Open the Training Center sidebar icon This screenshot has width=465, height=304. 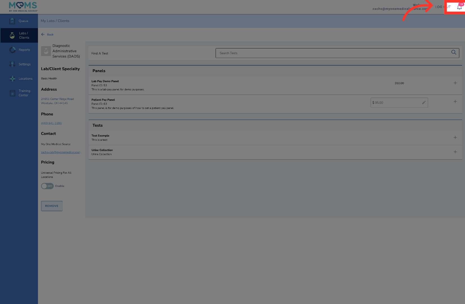(12, 93)
